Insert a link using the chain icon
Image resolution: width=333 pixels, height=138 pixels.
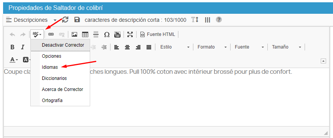51,34
